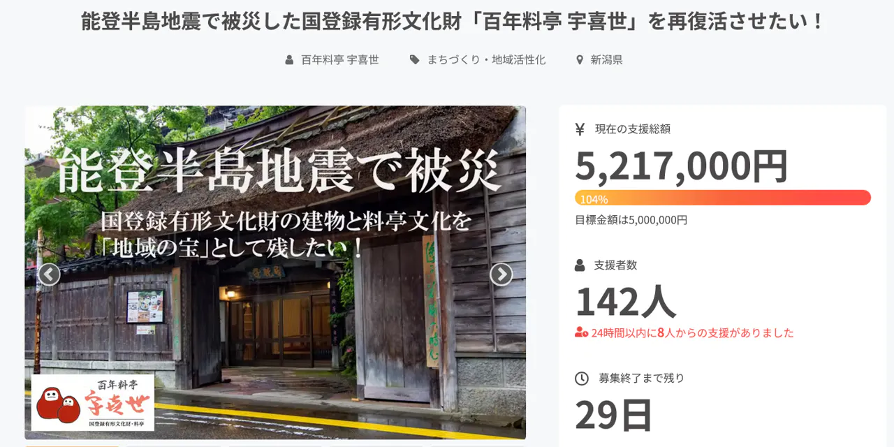Click the tag icon beside the category
The image size is (894, 447).
(x=415, y=60)
